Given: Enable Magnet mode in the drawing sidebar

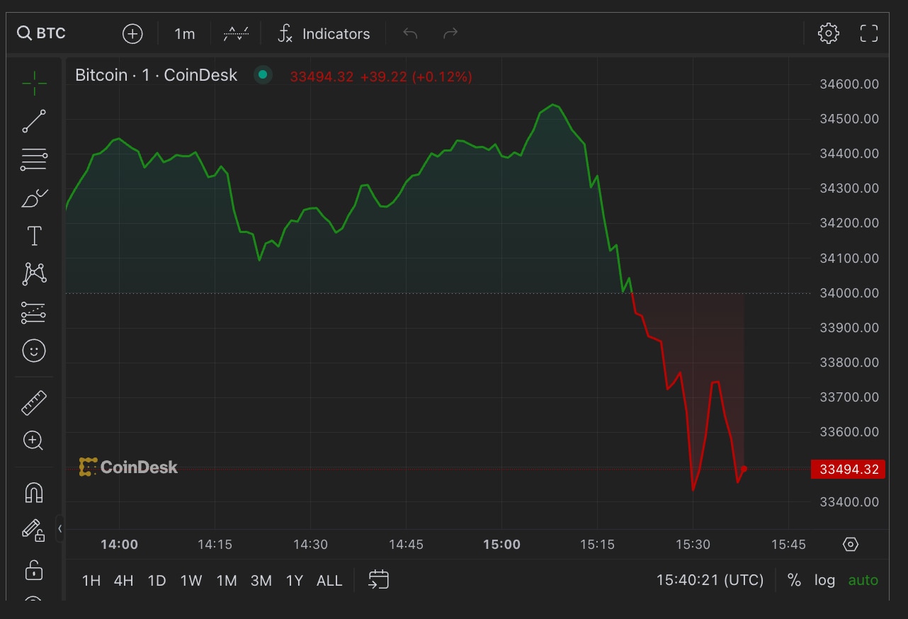Looking at the screenshot, I should tap(33, 492).
